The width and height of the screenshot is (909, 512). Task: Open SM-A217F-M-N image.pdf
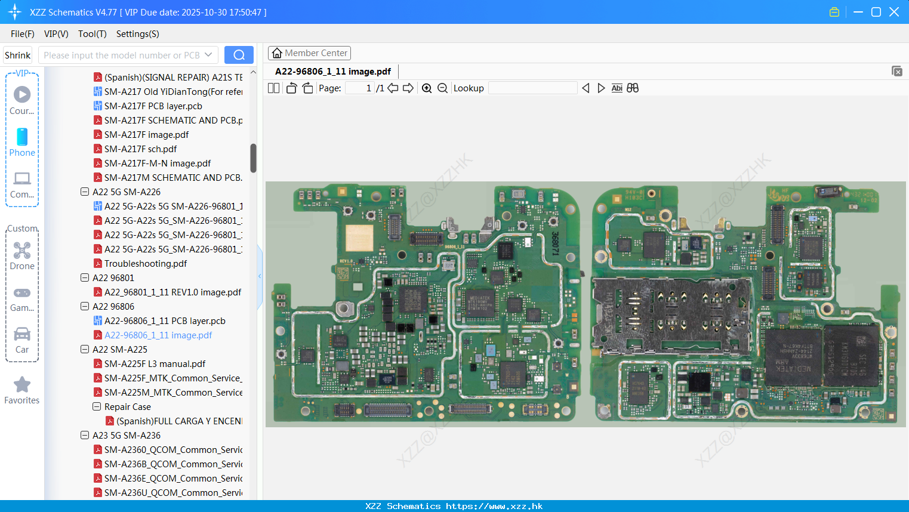click(158, 163)
